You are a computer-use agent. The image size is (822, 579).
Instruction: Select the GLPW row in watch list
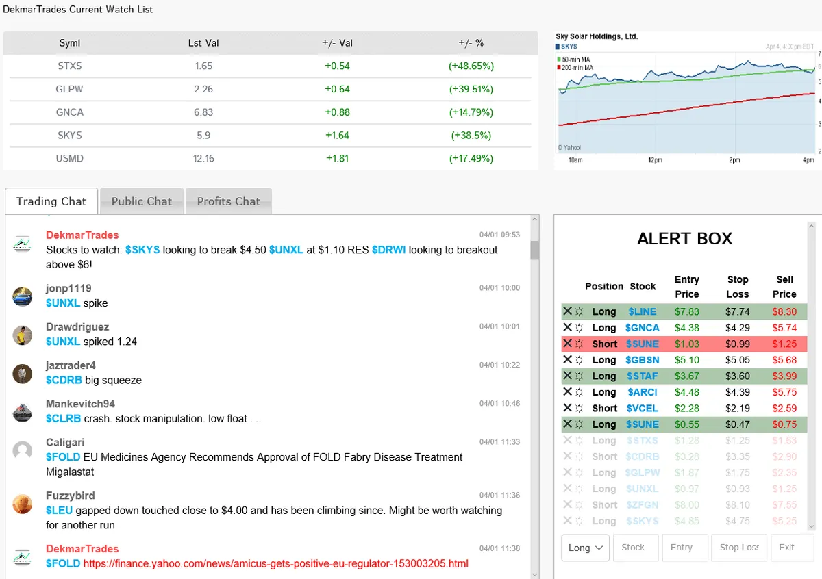[x=267, y=89]
